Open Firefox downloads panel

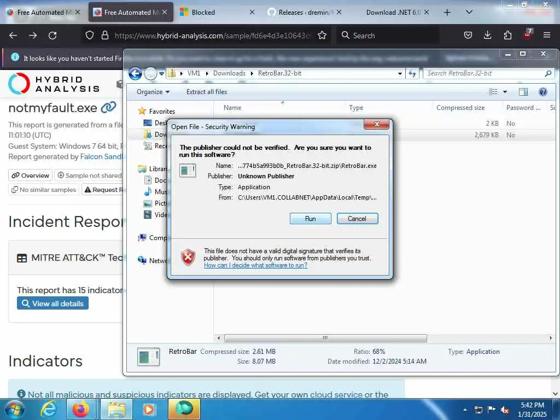(487, 36)
